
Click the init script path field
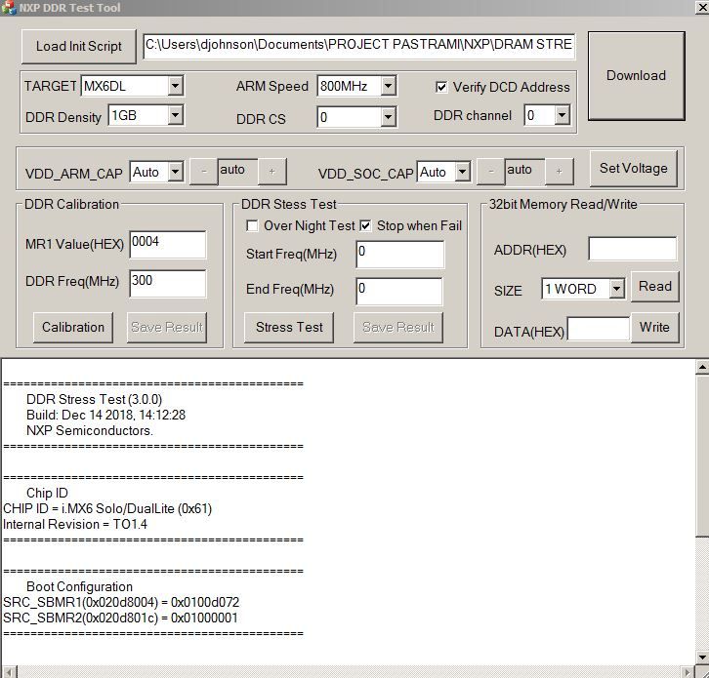click(x=359, y=46)
